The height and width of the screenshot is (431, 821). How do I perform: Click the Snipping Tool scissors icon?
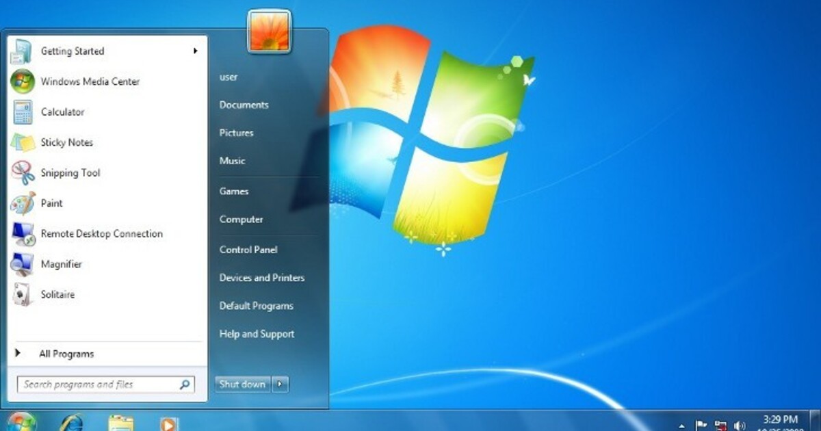tap(22, 173)
